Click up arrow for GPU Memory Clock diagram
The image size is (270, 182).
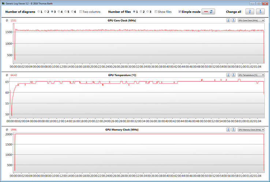(x=228, y=129)
